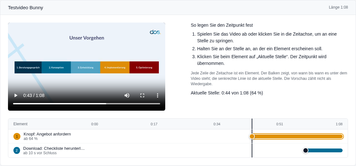The image size is (356, 166).
Task: Select the orange number 1 element badge
Action: [17, 136]
